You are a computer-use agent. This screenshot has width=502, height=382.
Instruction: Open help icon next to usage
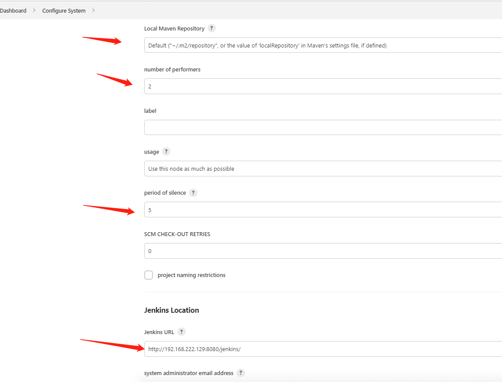point(166,151)
